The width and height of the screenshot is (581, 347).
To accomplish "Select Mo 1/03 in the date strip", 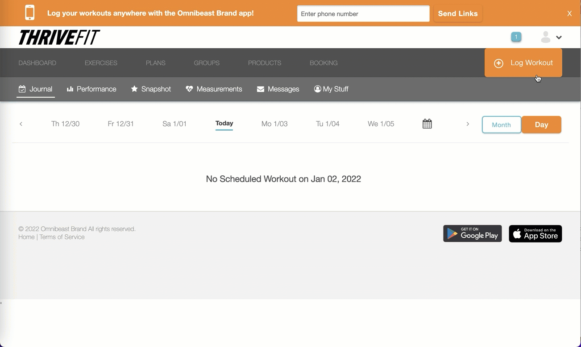I will (274, 124).
